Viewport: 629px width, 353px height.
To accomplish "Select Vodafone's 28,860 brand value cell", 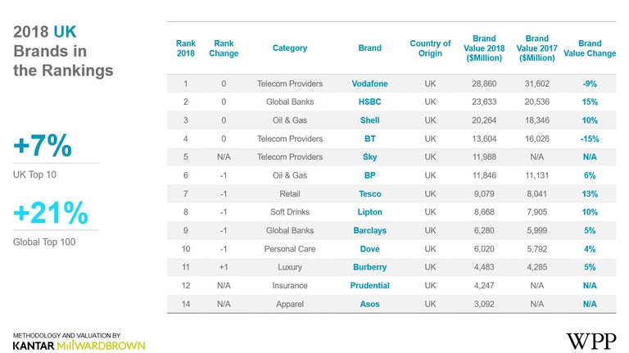I will point(485,84).
